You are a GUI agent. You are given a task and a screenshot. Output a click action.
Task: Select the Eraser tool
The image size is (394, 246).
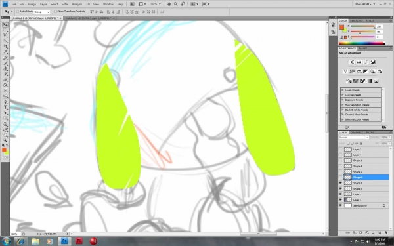(5, 79)
